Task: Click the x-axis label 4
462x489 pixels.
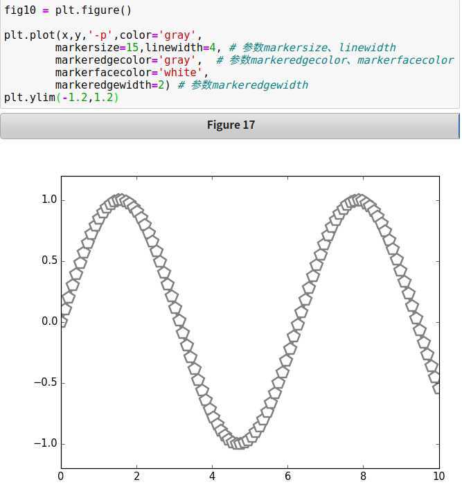Action: click(x=212, y=477)
